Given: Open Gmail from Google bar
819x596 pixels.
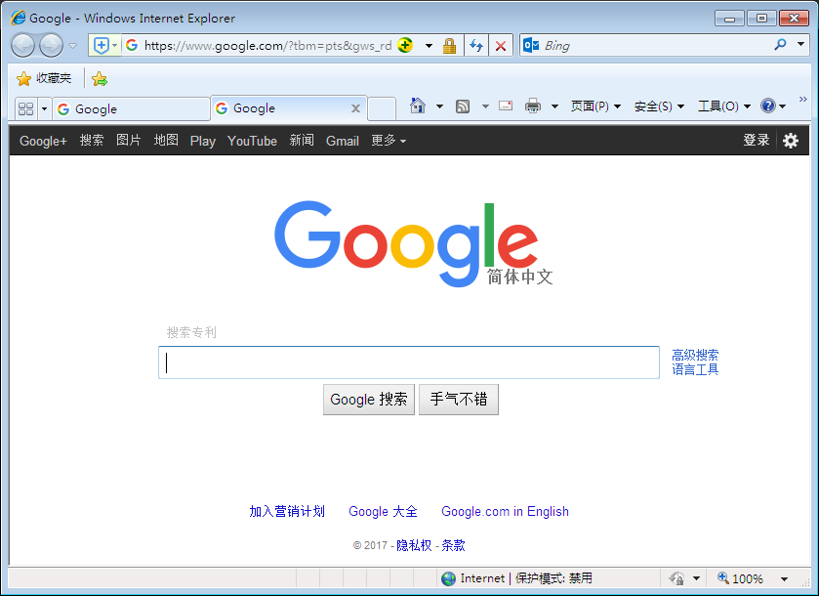Looking at the screenshot, I should pos(342,141).
